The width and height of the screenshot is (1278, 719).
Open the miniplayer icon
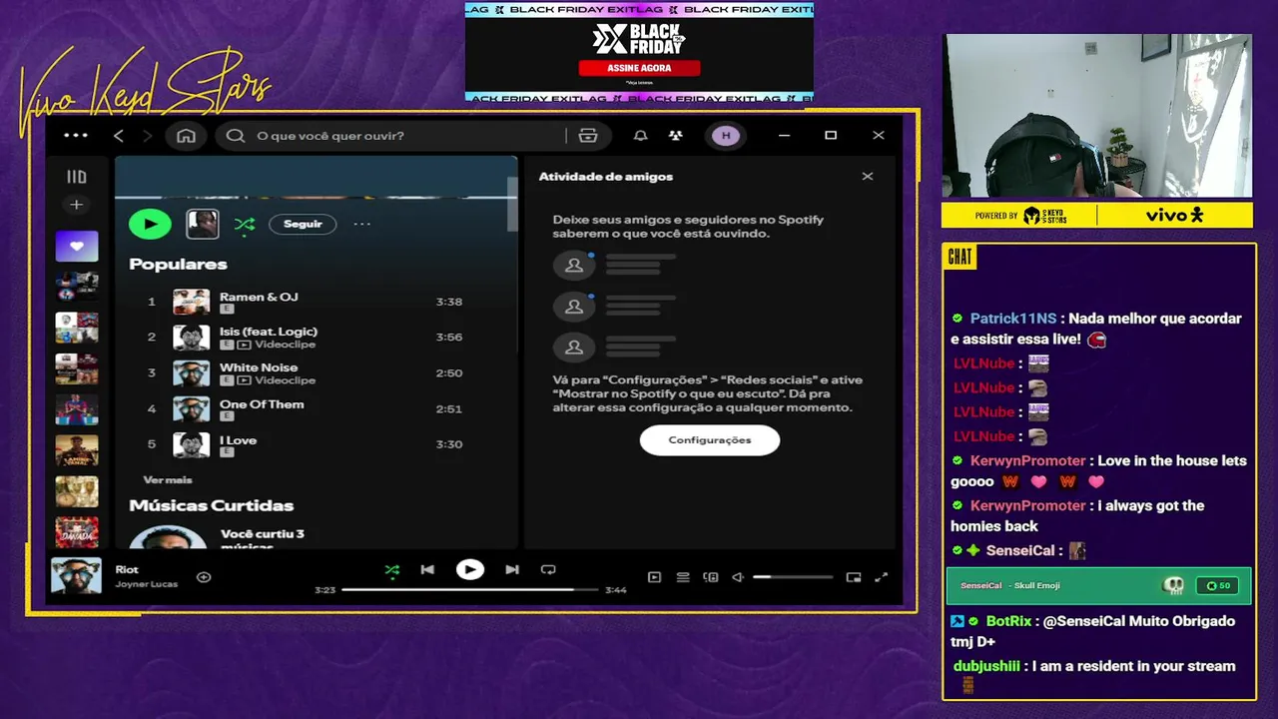(854, 577)
